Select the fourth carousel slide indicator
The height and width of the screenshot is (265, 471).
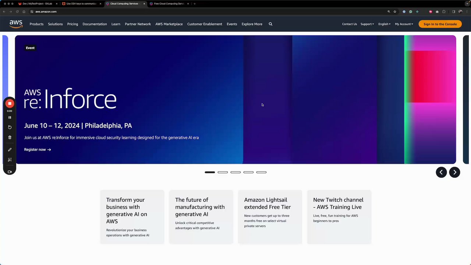click(x=248, y=172)
